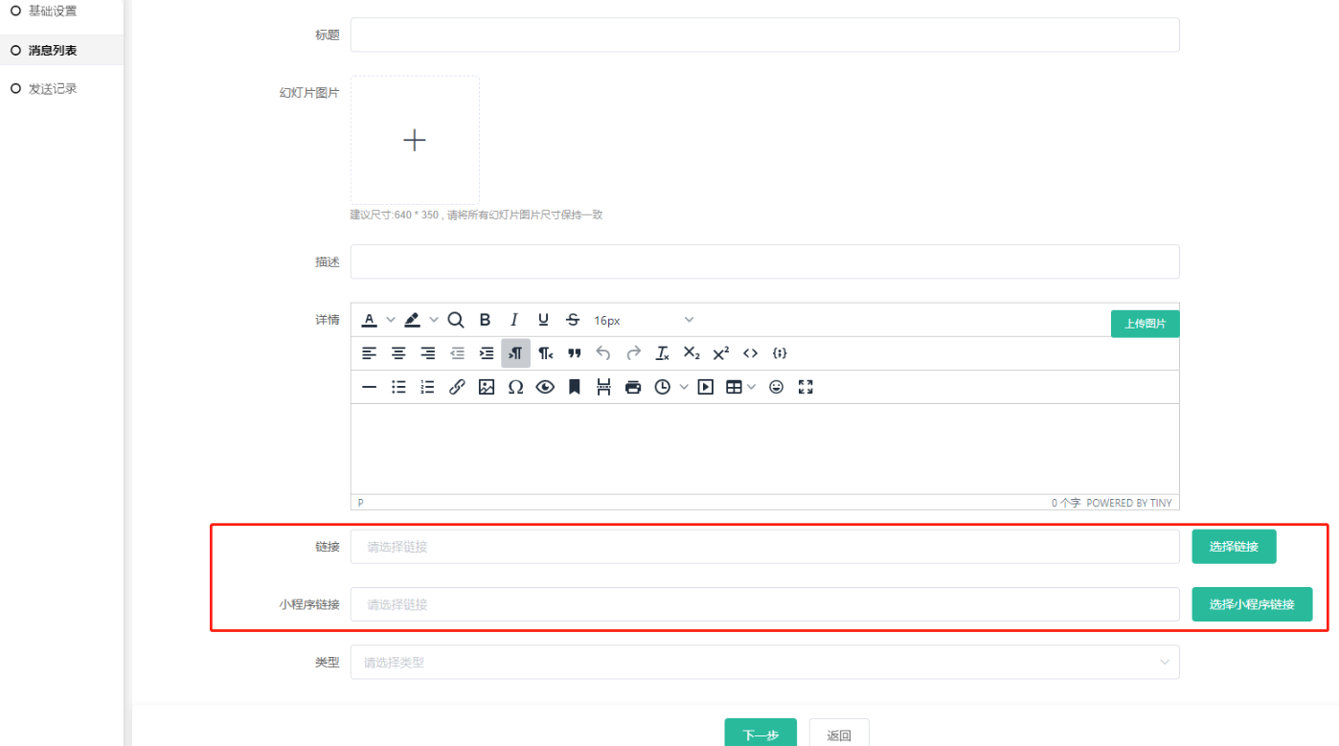Open source code view in the editor

[750, 353]
